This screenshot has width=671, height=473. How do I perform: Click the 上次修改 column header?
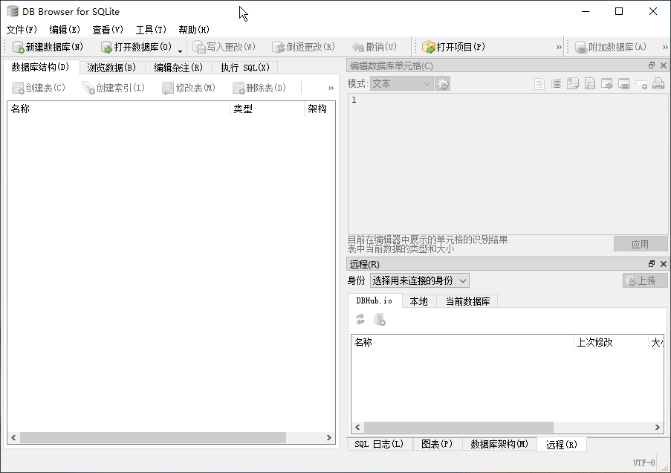[x=611, y=342]
